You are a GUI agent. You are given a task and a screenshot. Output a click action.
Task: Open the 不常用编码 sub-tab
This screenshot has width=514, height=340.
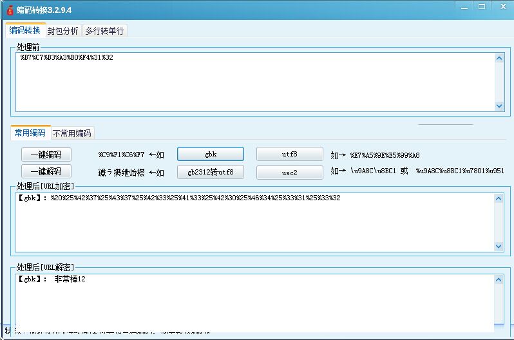(x=72, y=133)
